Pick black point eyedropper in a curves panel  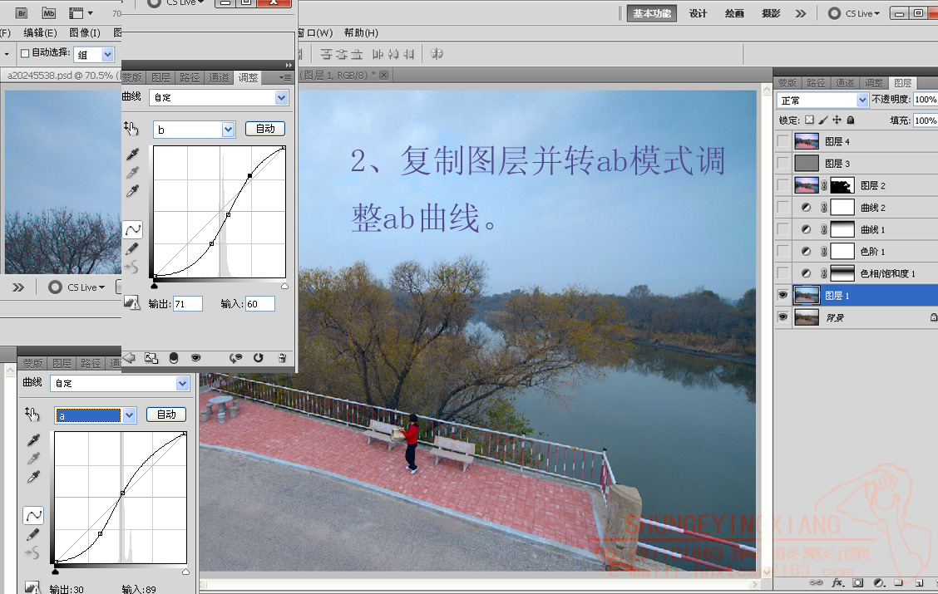pyautogui.click(x=33, y=440)
